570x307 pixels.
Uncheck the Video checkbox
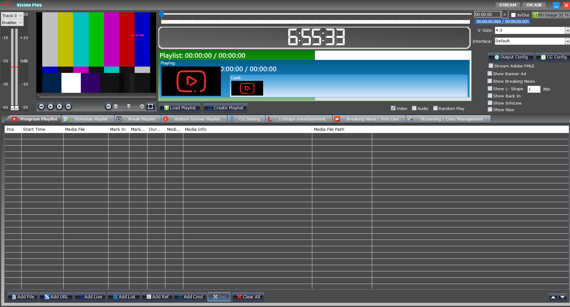[x=393, y=108]
